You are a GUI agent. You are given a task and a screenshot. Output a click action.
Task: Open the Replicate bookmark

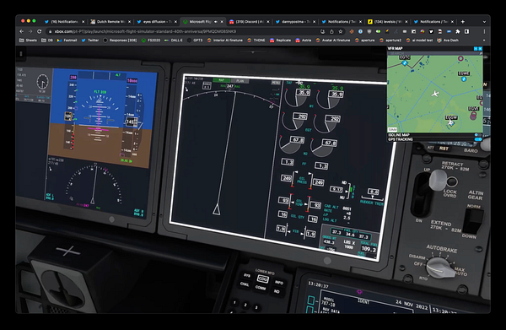tap(280, 41)
